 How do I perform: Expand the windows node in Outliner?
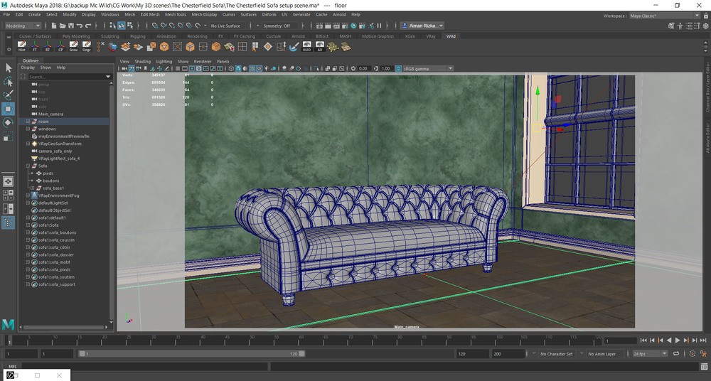(28, 129)
